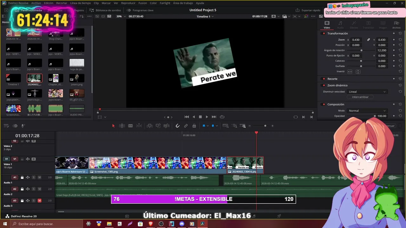Screen dimensions: 406x228
Task: Open the Edición menu
Action: tap(49, 3)
